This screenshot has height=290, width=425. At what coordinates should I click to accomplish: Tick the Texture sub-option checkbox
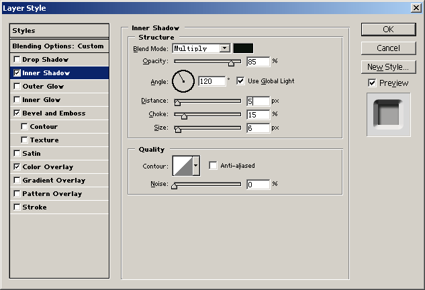[24, 140]
